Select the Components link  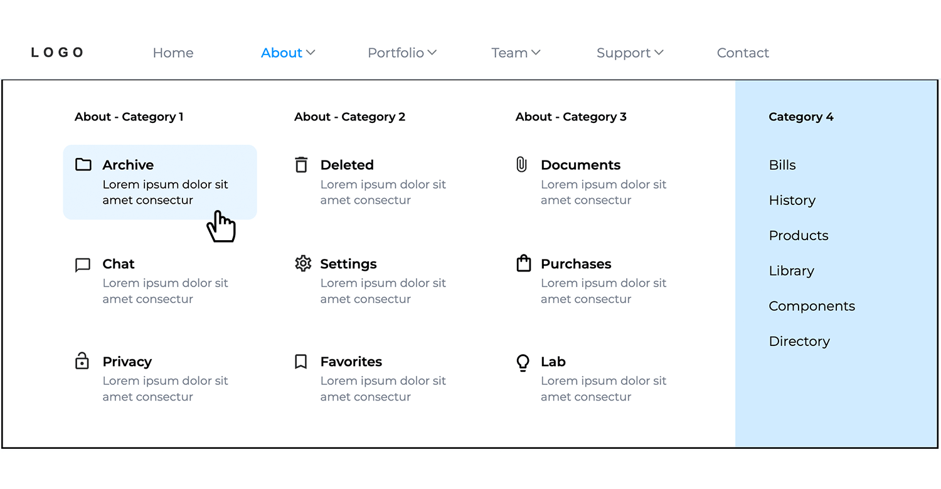(x=812, y=306)
